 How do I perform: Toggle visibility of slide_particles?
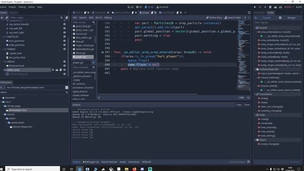click(x=65, y=45)
